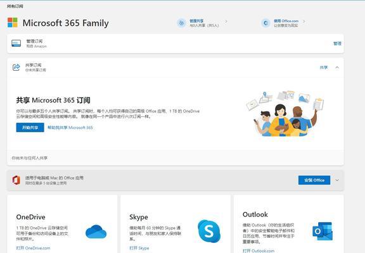Click the red Office logo icon
Screen dimensions: 365x253
16,180
